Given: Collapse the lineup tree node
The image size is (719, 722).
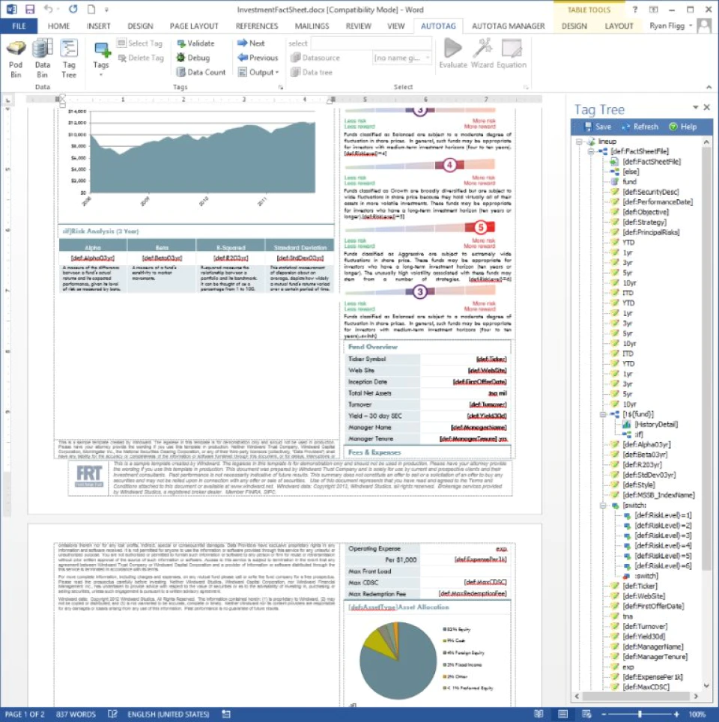Looking at the screenshot, I should pyautogui.click(x=580, y=142).
